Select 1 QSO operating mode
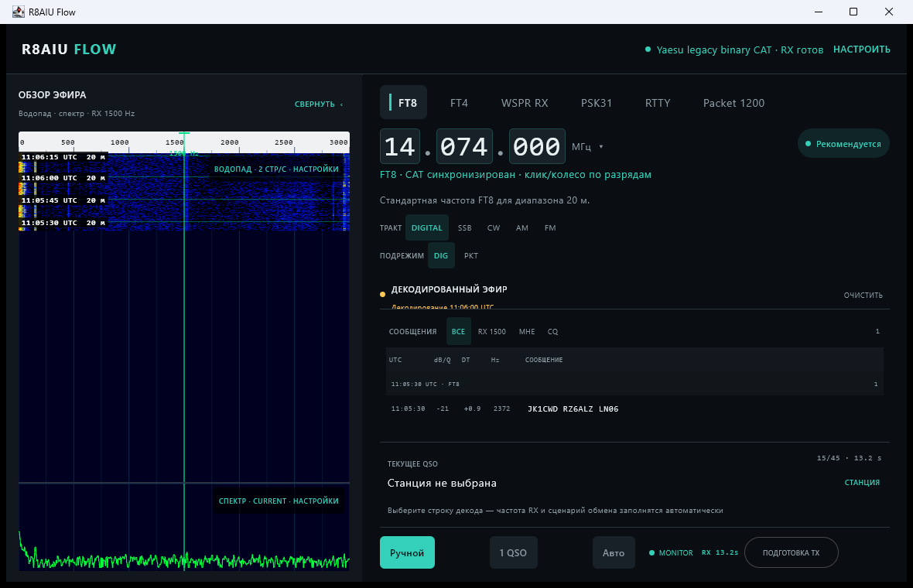 [513, 552]
